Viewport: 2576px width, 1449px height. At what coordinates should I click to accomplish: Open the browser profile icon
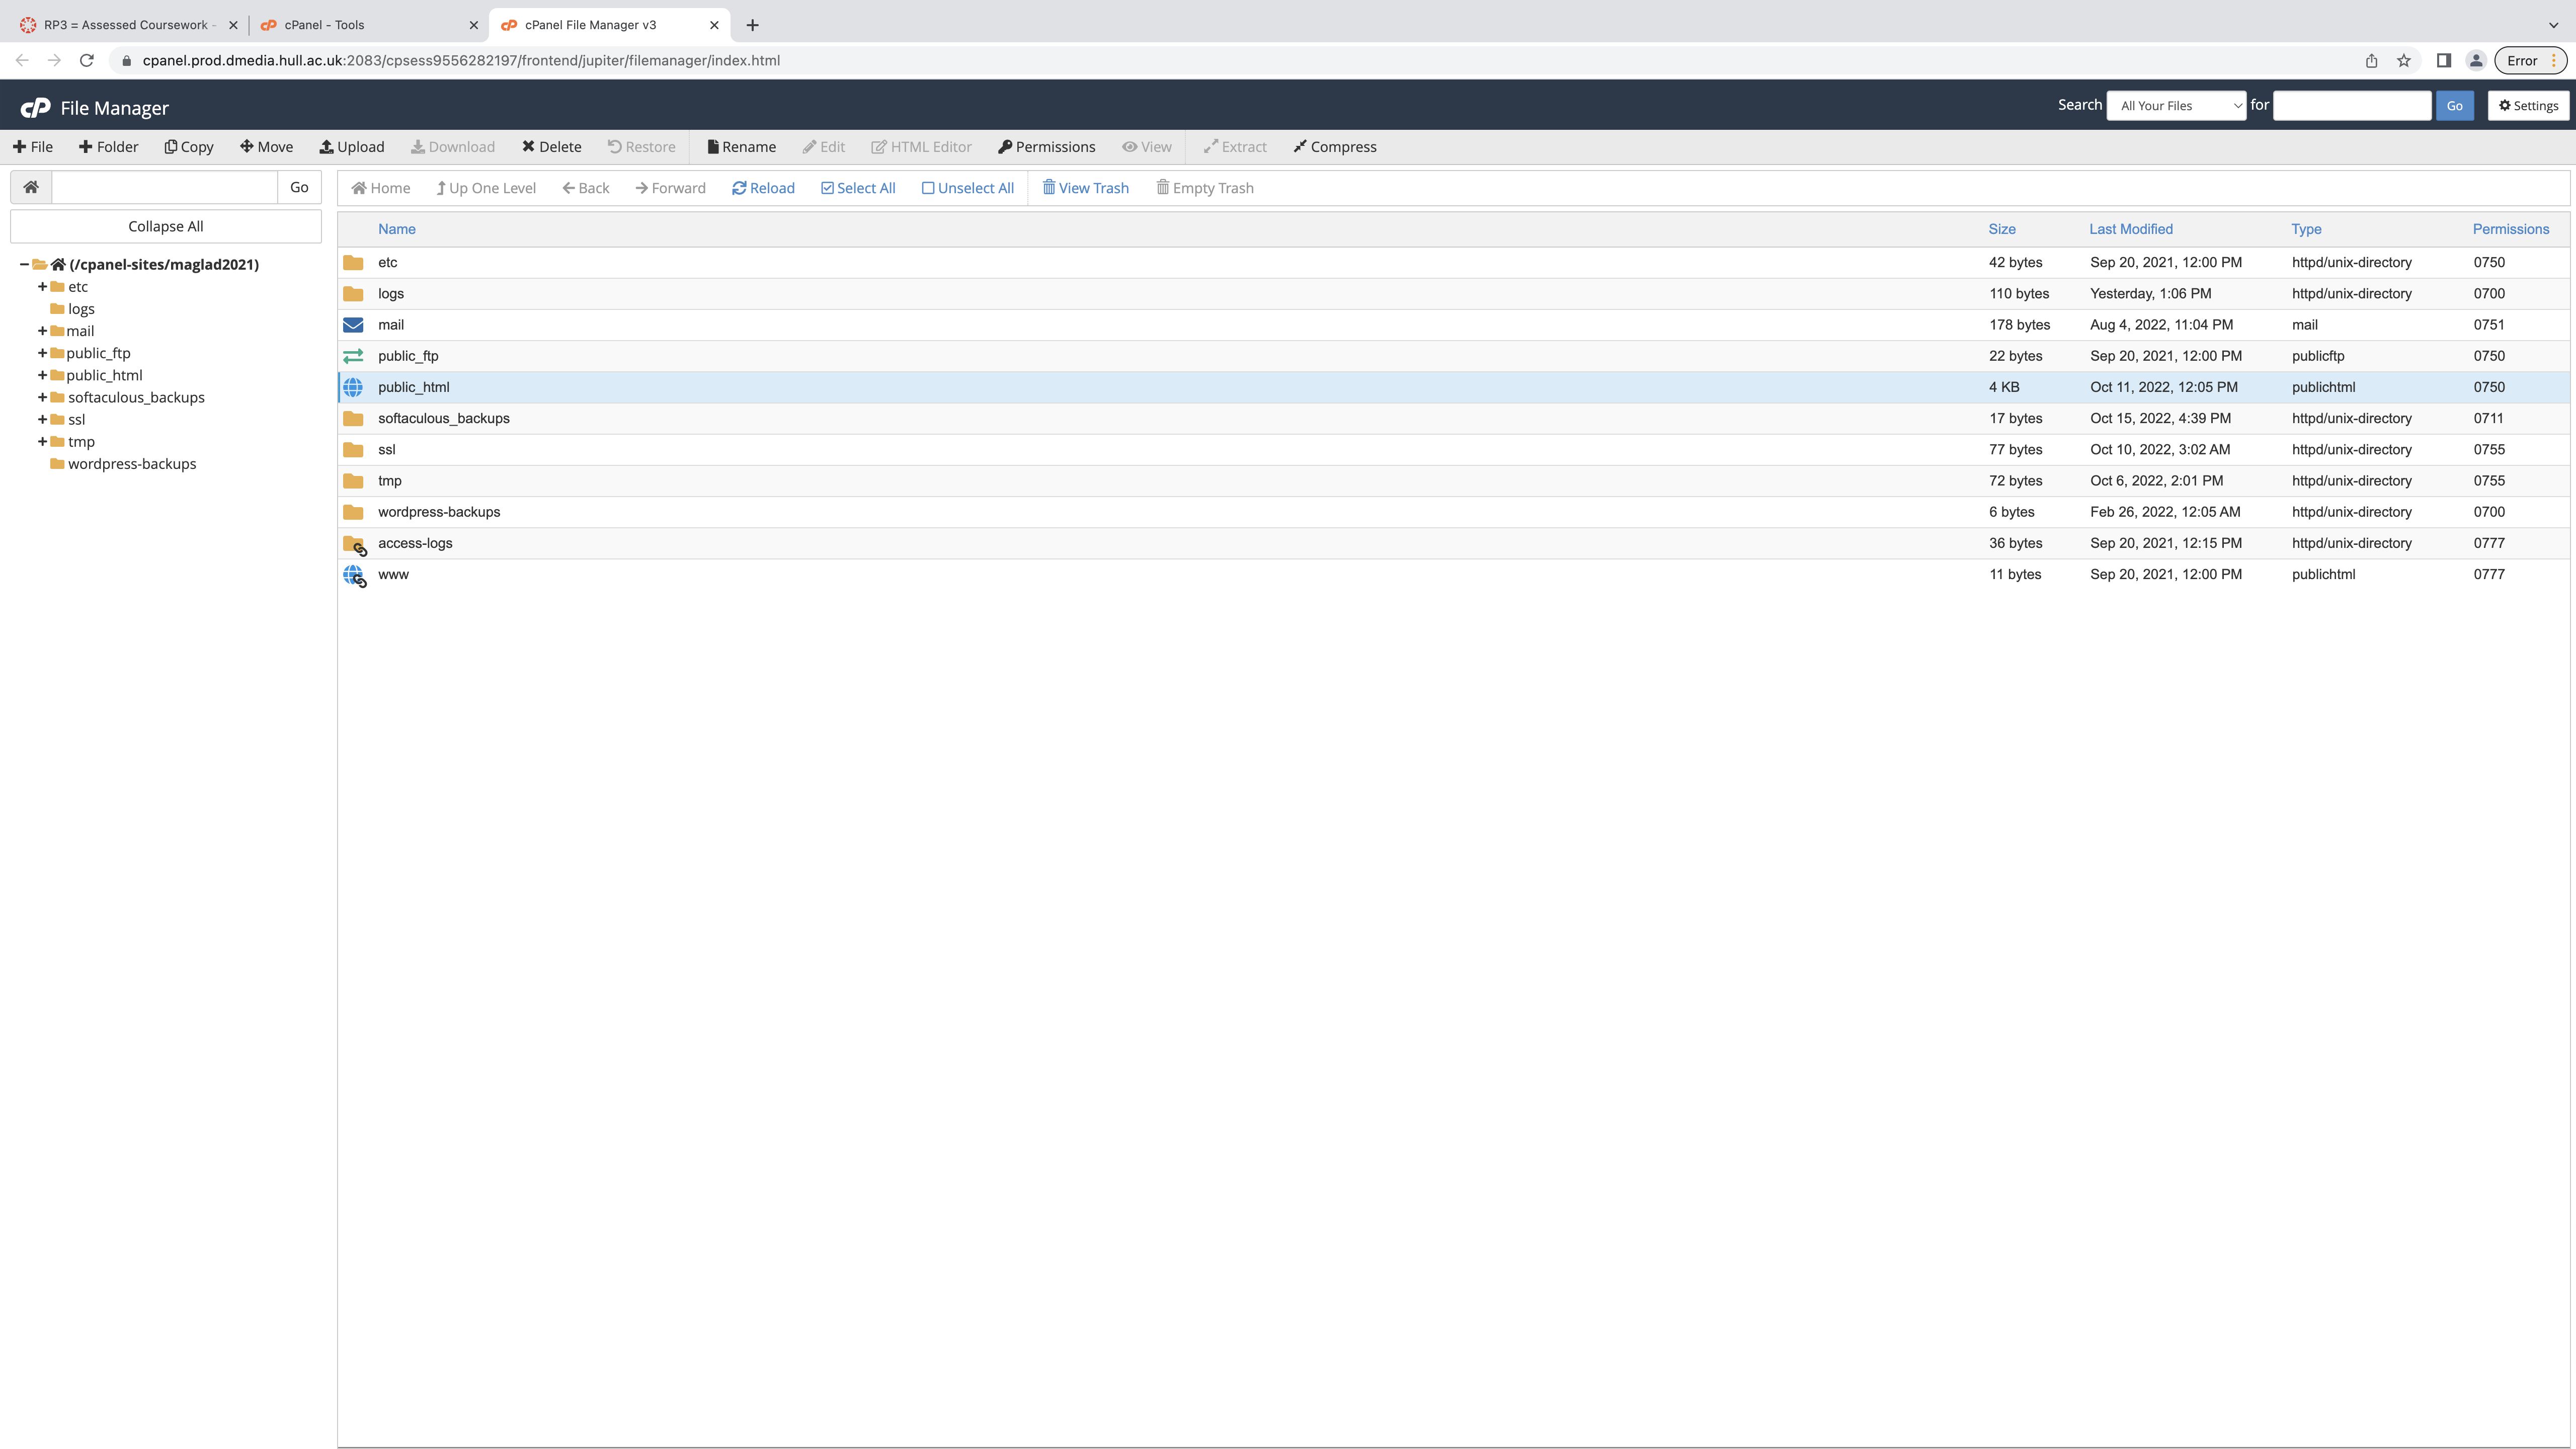[x=2476, y=60]
